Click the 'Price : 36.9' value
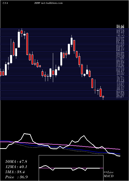 (x=16, y=177)
